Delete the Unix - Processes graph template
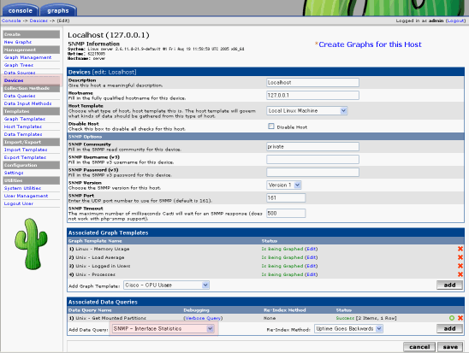The height and width of the screenshot is (353, 469). pos(460,274)
